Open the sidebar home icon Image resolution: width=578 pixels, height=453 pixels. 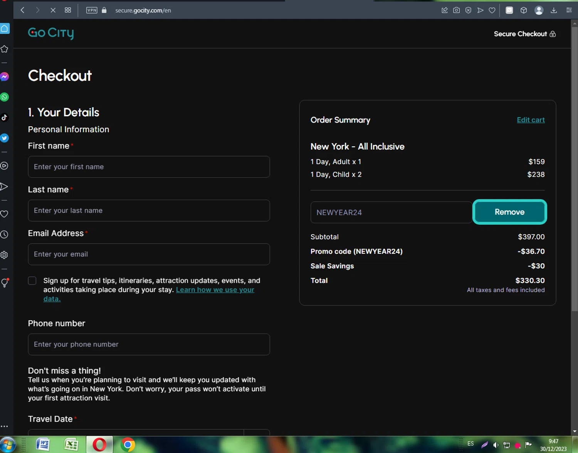point(5,28)
